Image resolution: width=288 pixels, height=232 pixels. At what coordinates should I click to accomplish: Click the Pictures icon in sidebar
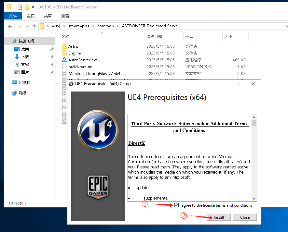coord(17,72)
